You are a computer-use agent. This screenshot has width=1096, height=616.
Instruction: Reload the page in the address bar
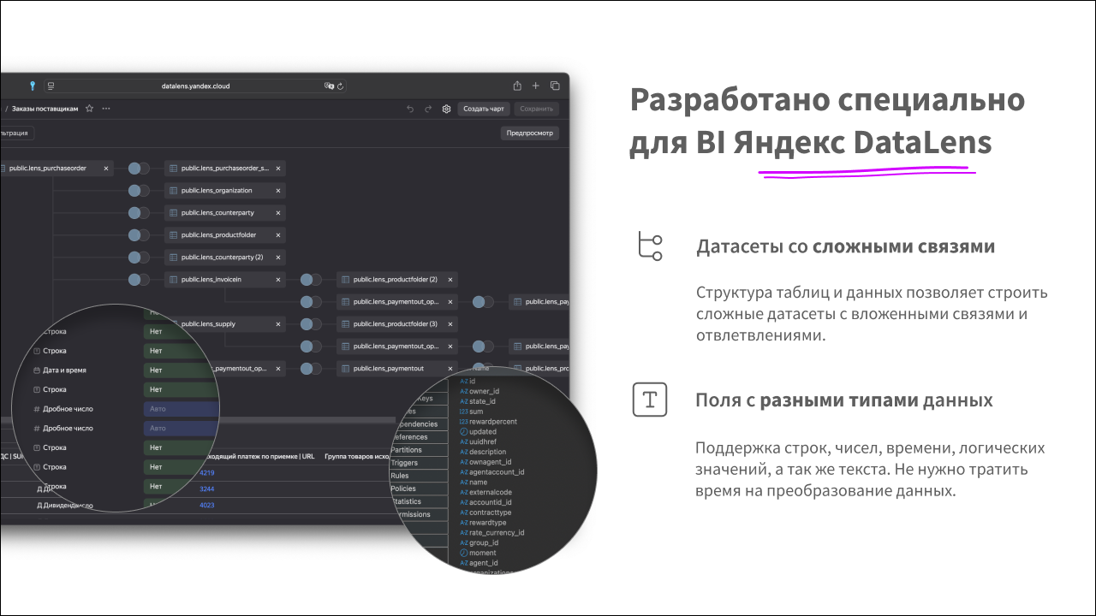pyautogui.click(x=341, y=86)
